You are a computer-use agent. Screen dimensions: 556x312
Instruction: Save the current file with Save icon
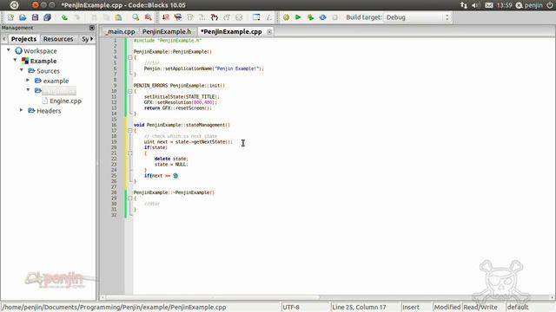35,17
